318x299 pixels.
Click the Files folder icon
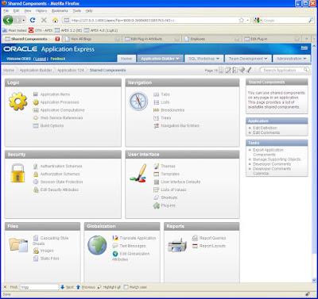(18, 244)
